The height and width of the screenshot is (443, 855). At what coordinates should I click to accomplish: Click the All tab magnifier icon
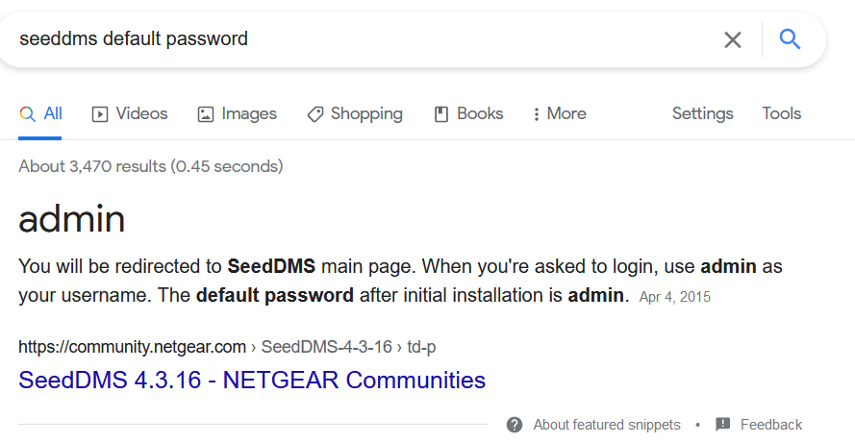[27, 113]
